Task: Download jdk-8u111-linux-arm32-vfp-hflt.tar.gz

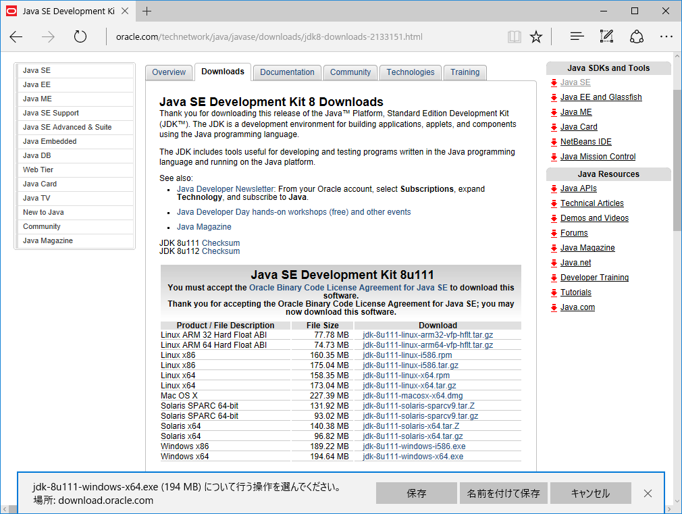Action: click(428, 335)
